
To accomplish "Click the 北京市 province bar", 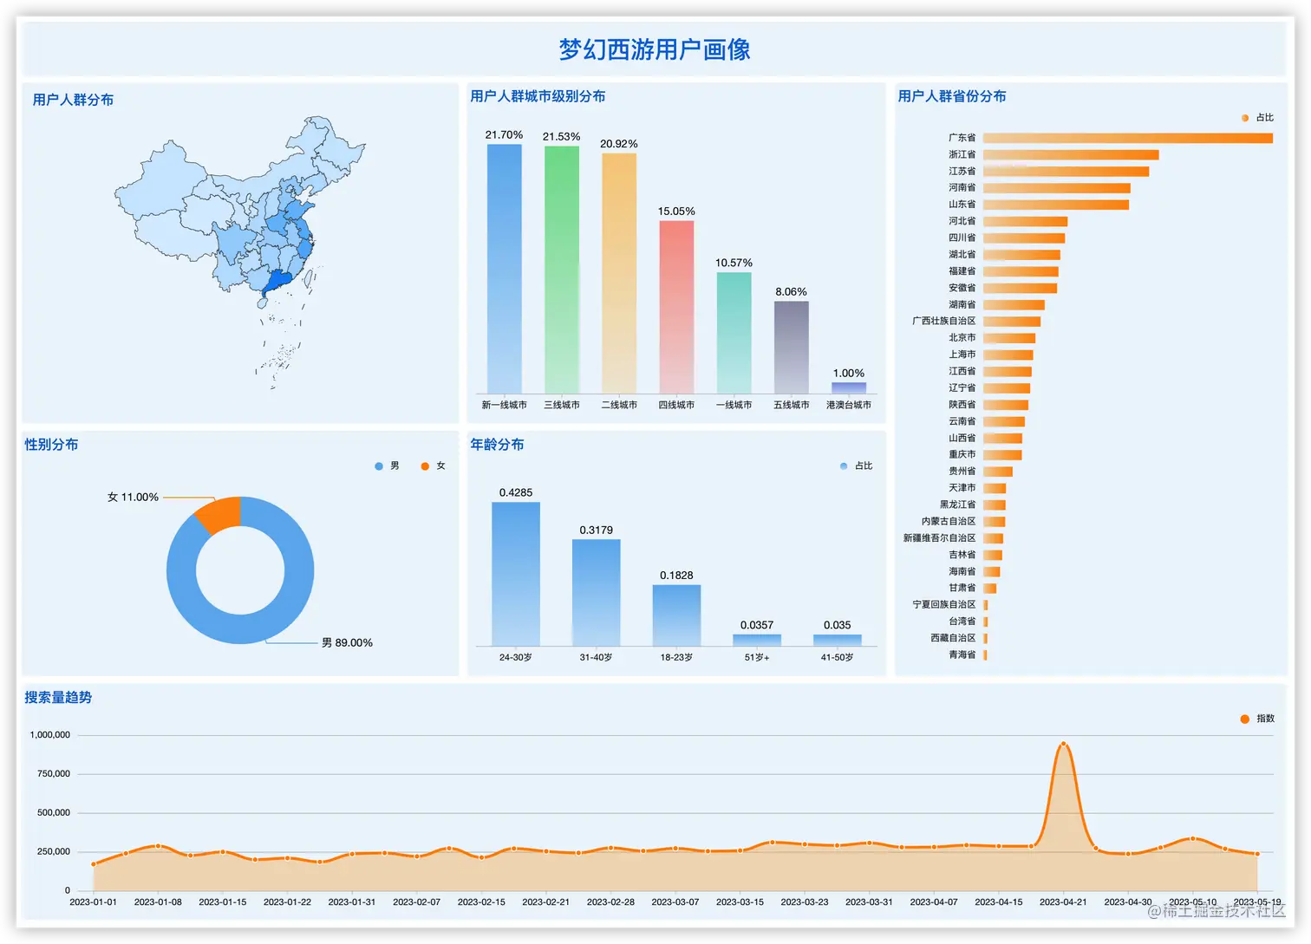I will click(1009, 338).
